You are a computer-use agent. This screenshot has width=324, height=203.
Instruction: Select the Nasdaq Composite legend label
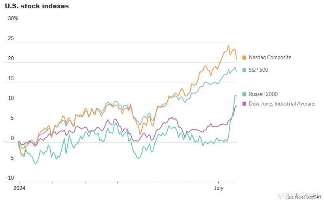[x=270, y=57]
